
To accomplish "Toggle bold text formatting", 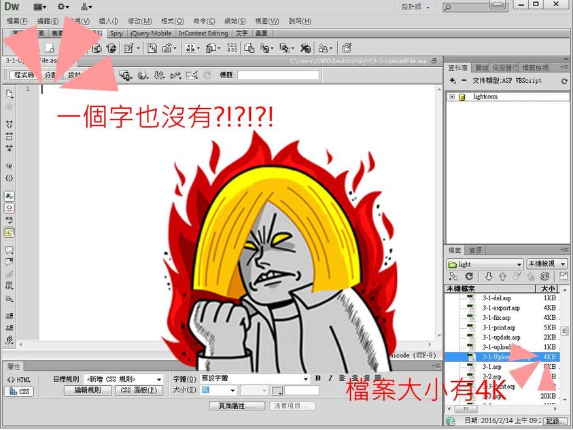I will point(318,378).
